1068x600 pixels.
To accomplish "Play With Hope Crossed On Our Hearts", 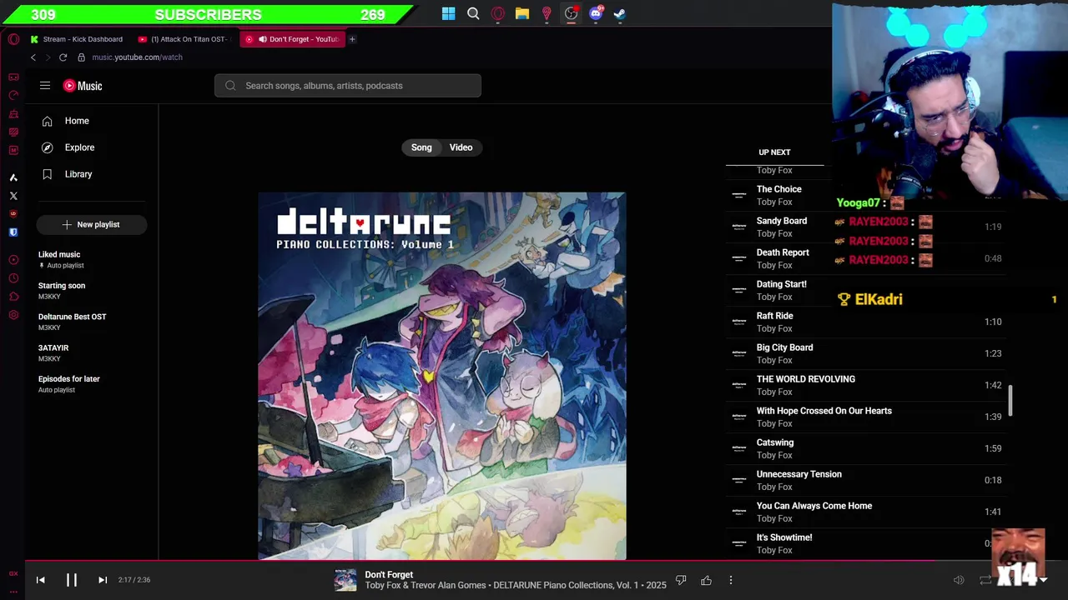I will tap(865, 417).
